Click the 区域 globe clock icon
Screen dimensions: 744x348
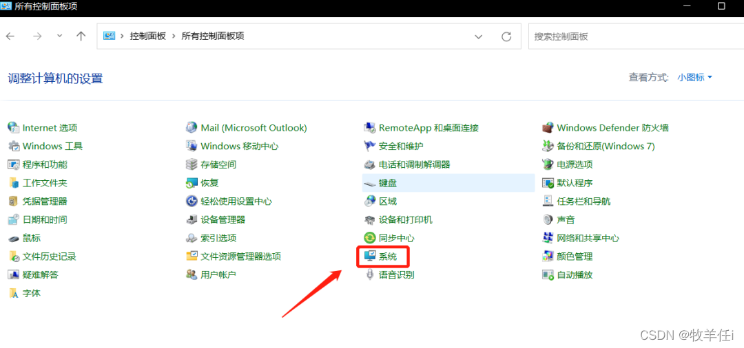point(370,202)
